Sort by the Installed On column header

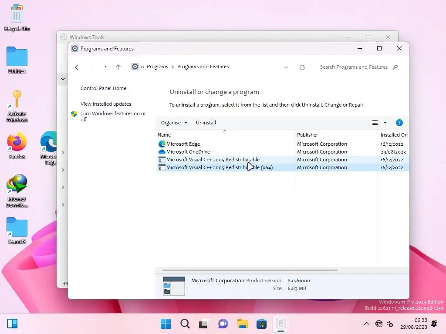(394, 135)
